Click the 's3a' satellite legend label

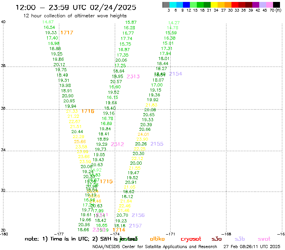pyautogui.click(x=216, y=239)
